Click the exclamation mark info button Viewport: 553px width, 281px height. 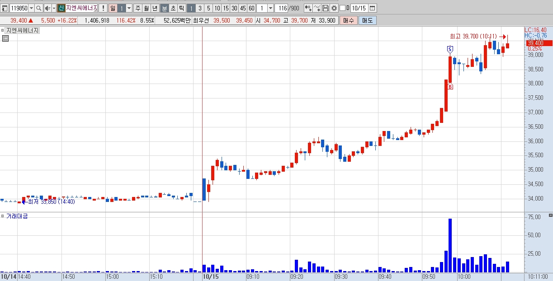(x=103, y=8)
